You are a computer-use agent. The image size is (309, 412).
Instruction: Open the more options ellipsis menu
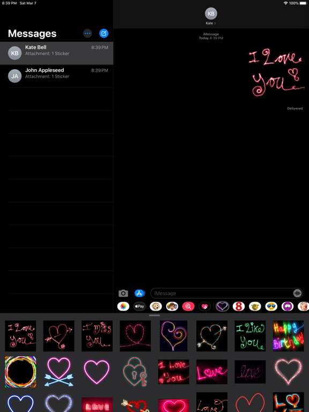[87, 33]
